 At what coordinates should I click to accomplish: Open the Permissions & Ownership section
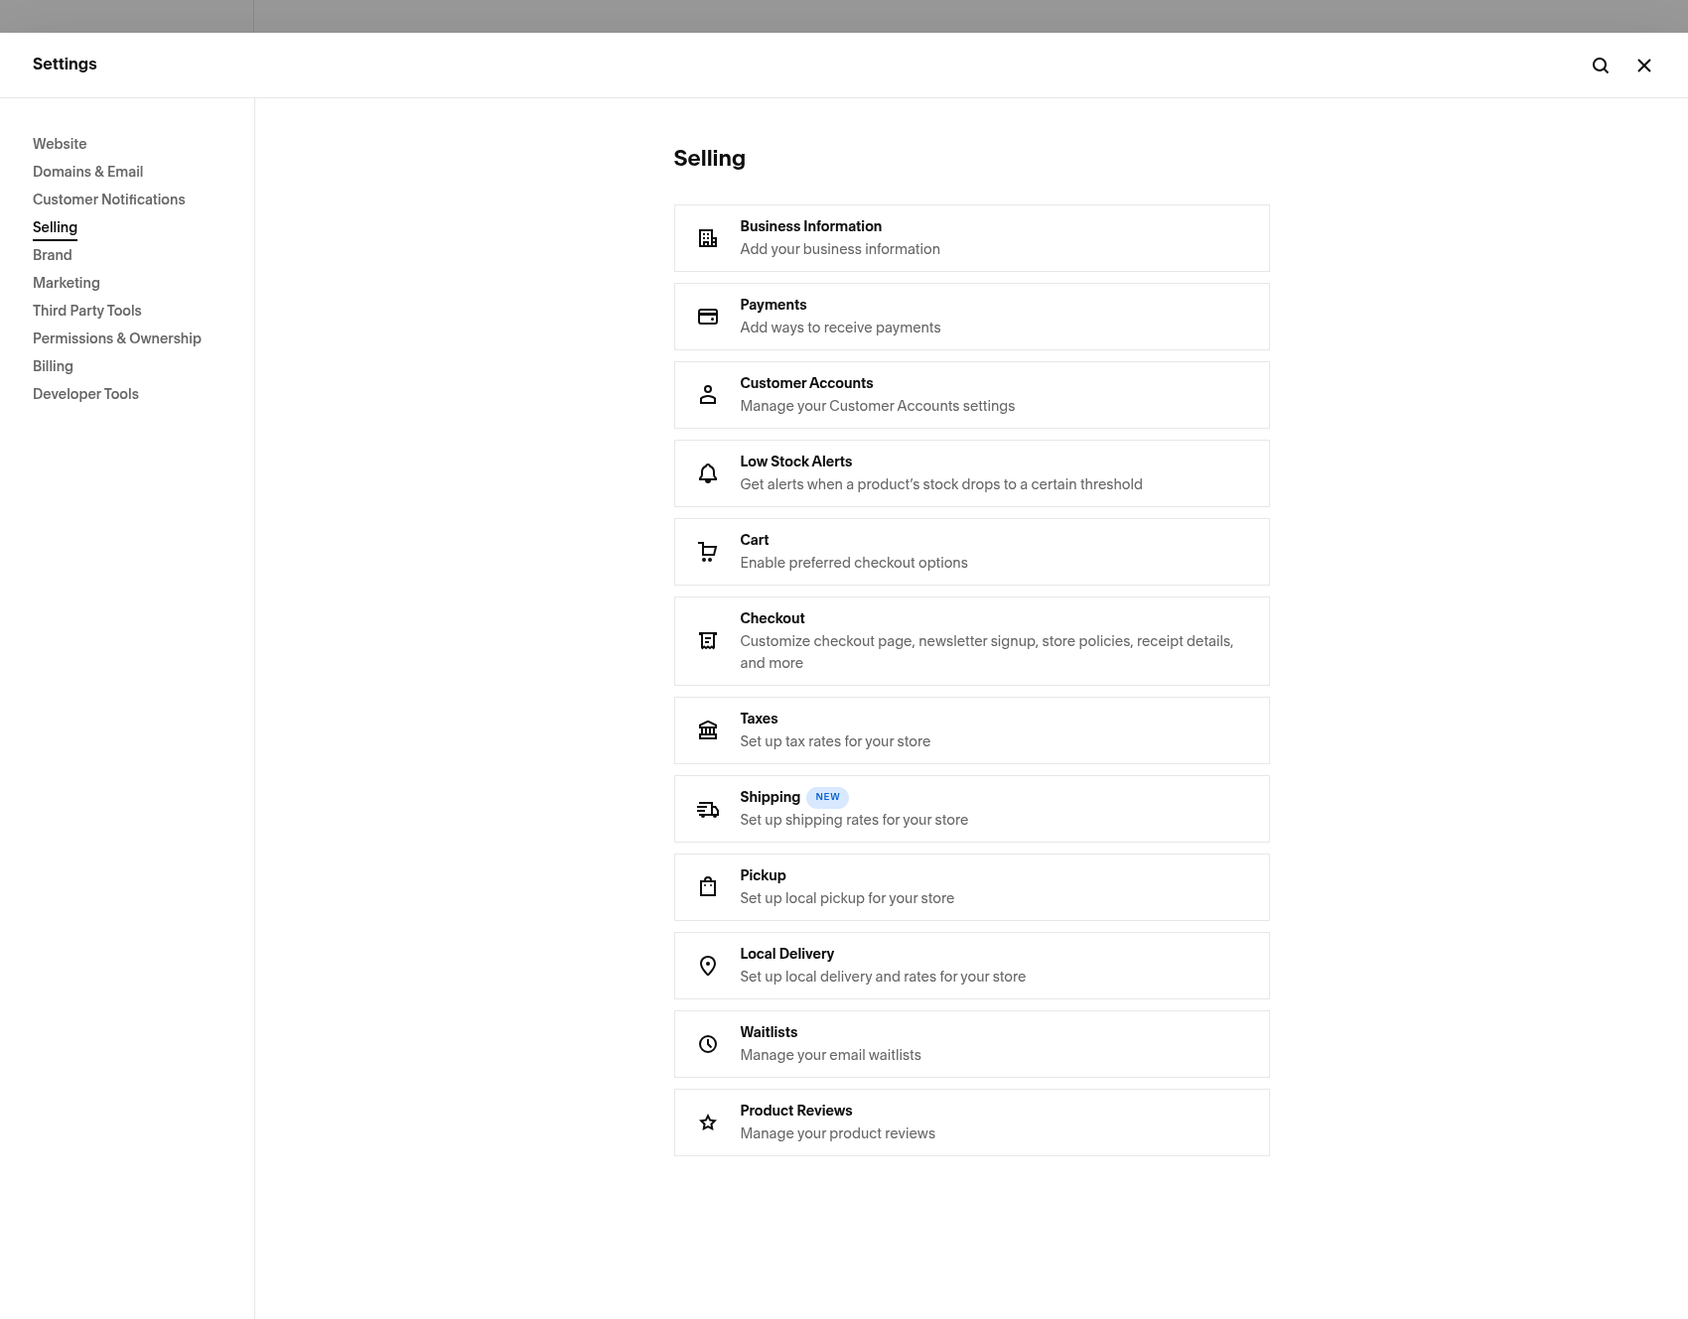pyautogui.click(x=117, y=338)
